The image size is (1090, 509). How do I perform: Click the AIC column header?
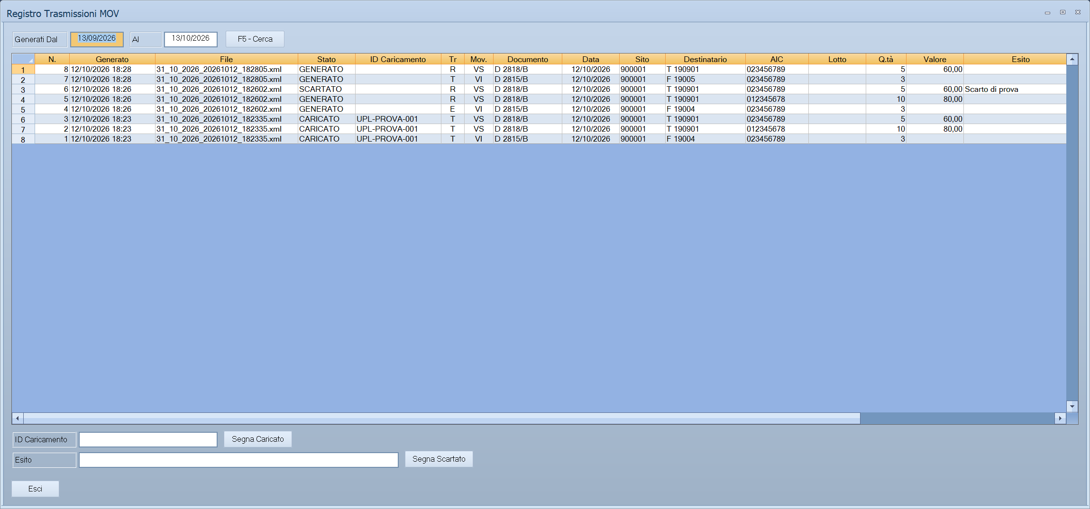coord(777,59)
